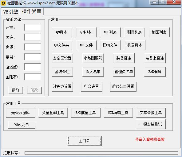
Task: Focus the 荣誉 text box
Action: tap(33, 57)
